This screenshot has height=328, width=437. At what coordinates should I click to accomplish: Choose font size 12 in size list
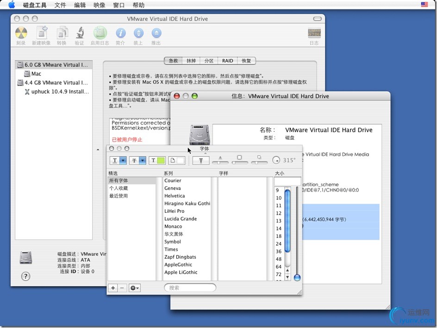[279, 213]
